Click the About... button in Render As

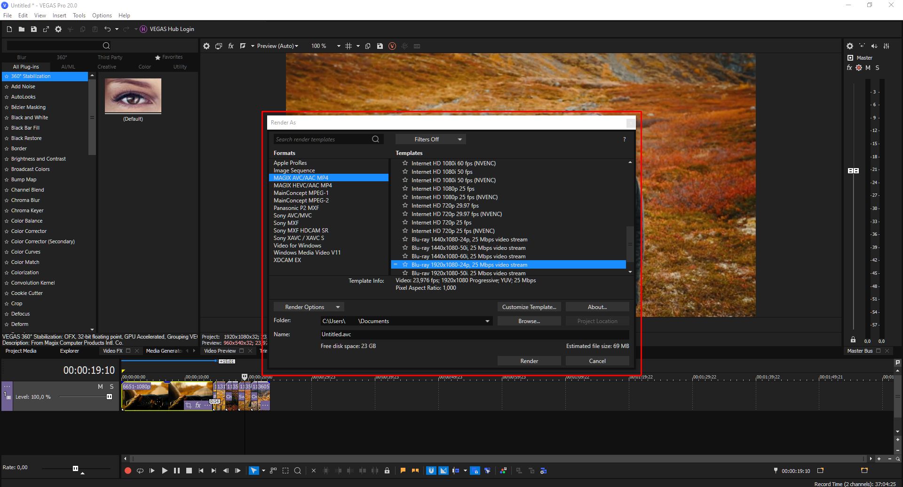pos(597,307)
